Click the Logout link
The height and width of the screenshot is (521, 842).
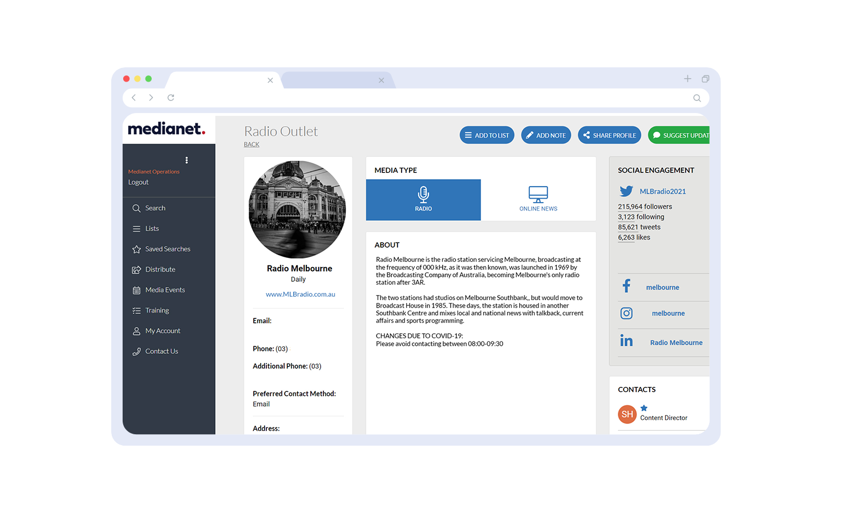click(x=138, y=183)
